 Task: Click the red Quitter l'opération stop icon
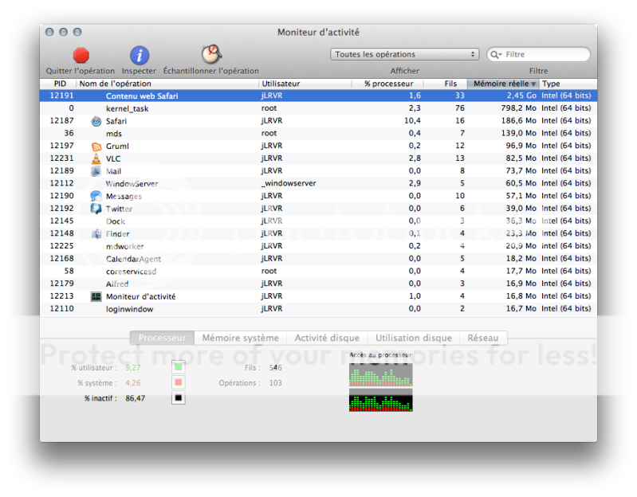click(81, 56)
